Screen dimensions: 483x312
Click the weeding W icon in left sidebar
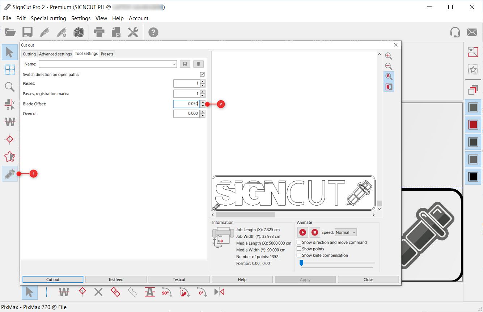click(10, 122)
